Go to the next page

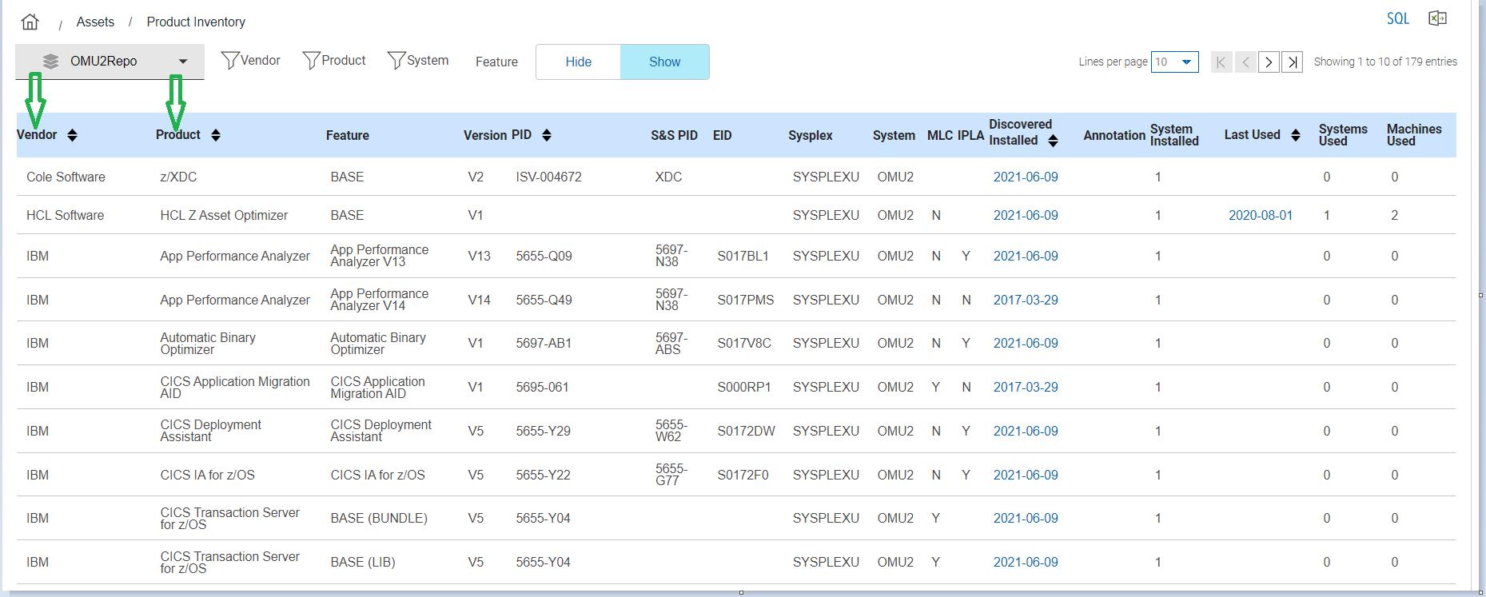[1269, 62]
